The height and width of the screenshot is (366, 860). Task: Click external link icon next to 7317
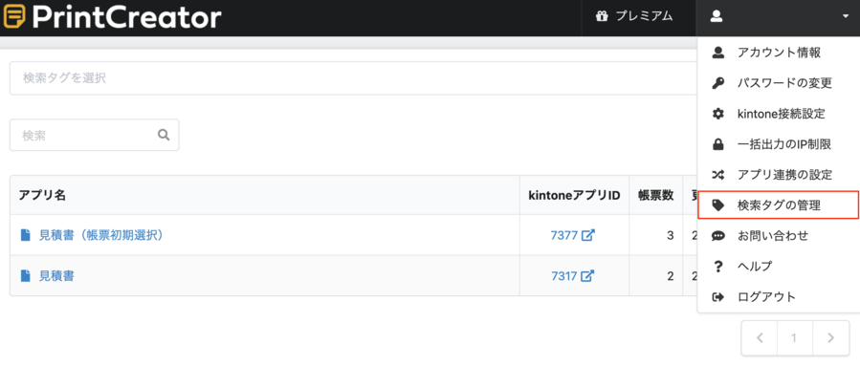[587, 276]
